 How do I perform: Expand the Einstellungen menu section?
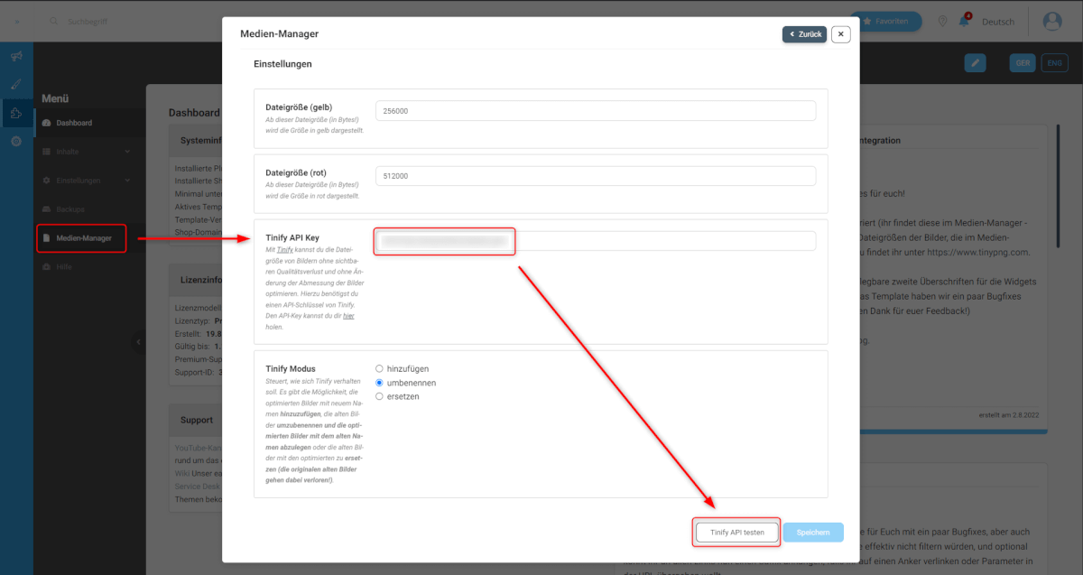tap(88, 181)
